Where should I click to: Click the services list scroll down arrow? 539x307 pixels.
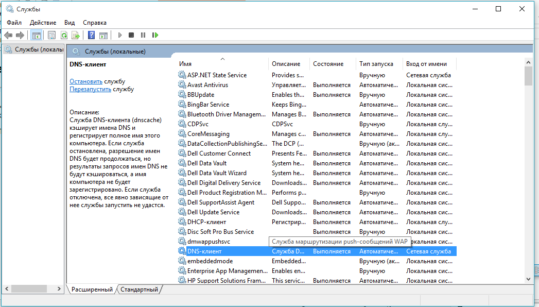528,279
